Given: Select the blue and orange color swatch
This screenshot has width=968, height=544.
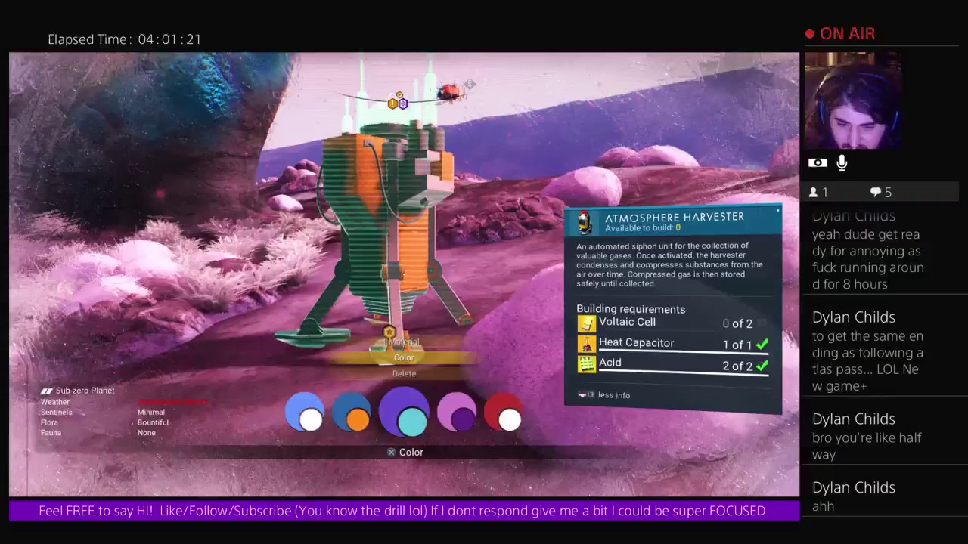Looking at the screenshot, I should pos(352,413).
